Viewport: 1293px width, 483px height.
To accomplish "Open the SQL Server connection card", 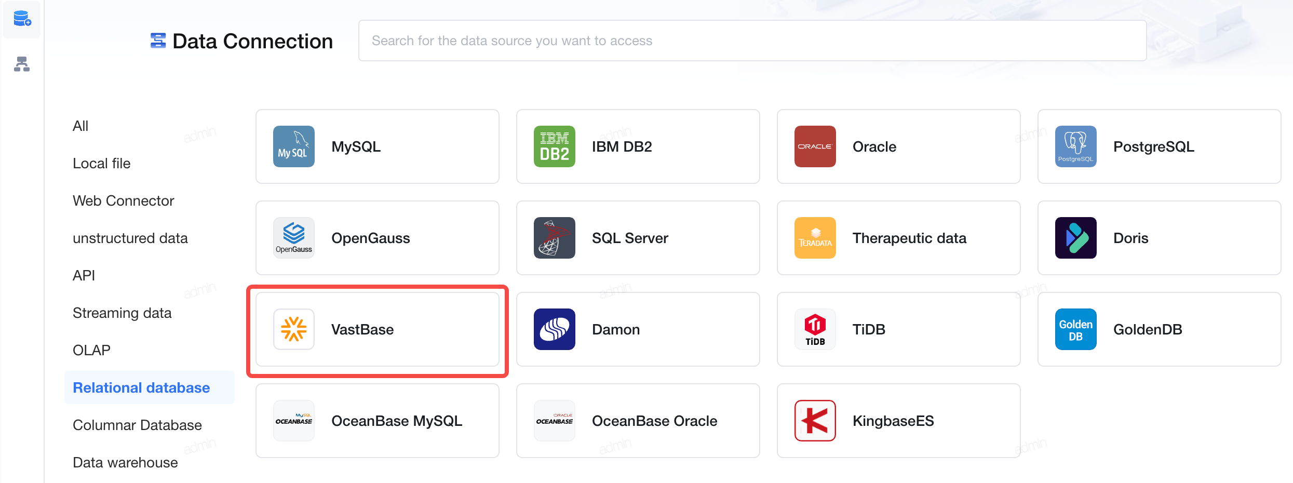I will tap(638, 238).
